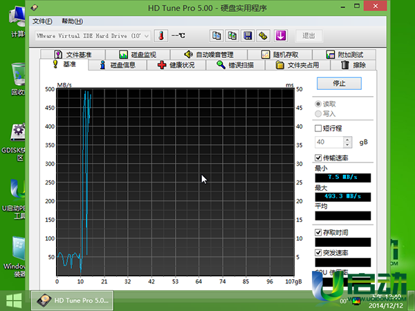
Task: Open the options wrench icon
Action: 264,36
